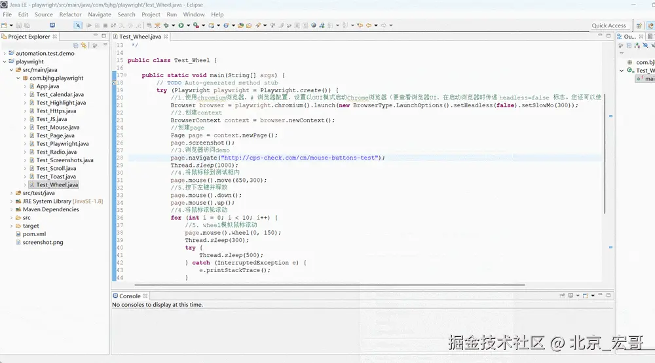Screen dimensions: 655x363
Task: Select pom.xml in Project Explorer
Action: pos(34,234)
